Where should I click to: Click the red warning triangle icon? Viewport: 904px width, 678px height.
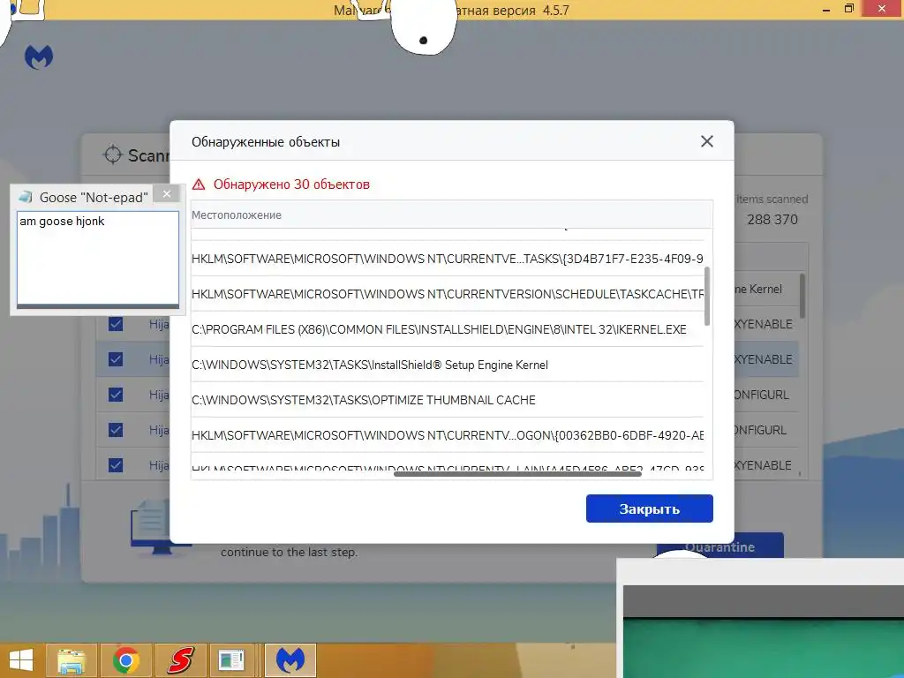tap(199, 185)
